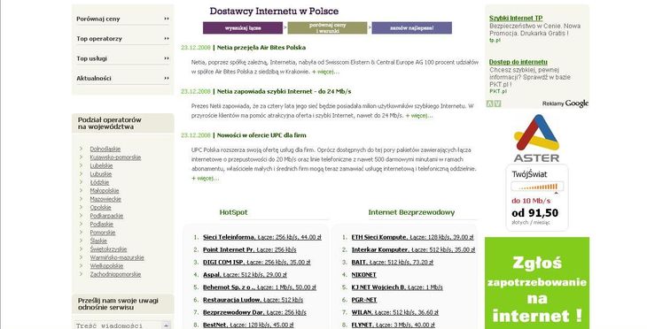The image size is (647, 329).
Task: Expand the 'Porównaj ceny' menu arrow
Action: [167, 19]
